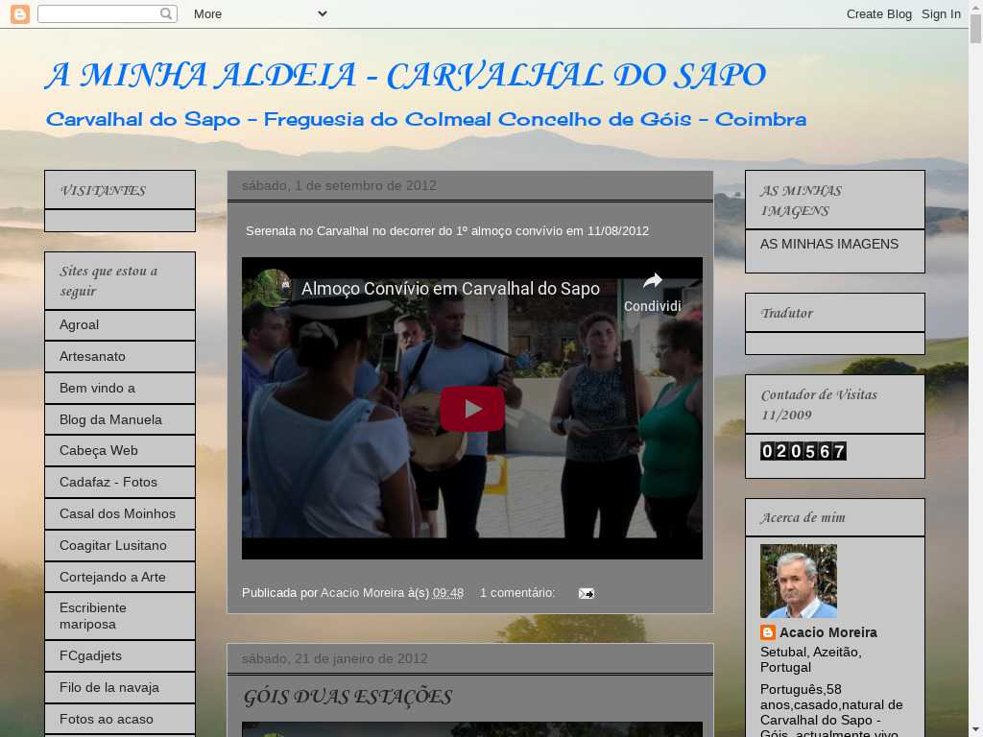Open the Acacio Moreira profile name link
The image size is (983, 737).
827,632
